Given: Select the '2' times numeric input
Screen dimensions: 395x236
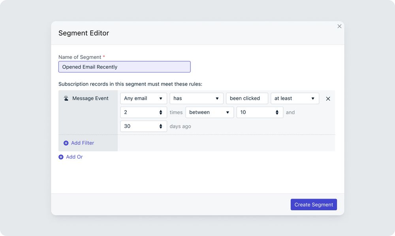Looking at the screenshot, I should 138,112.
